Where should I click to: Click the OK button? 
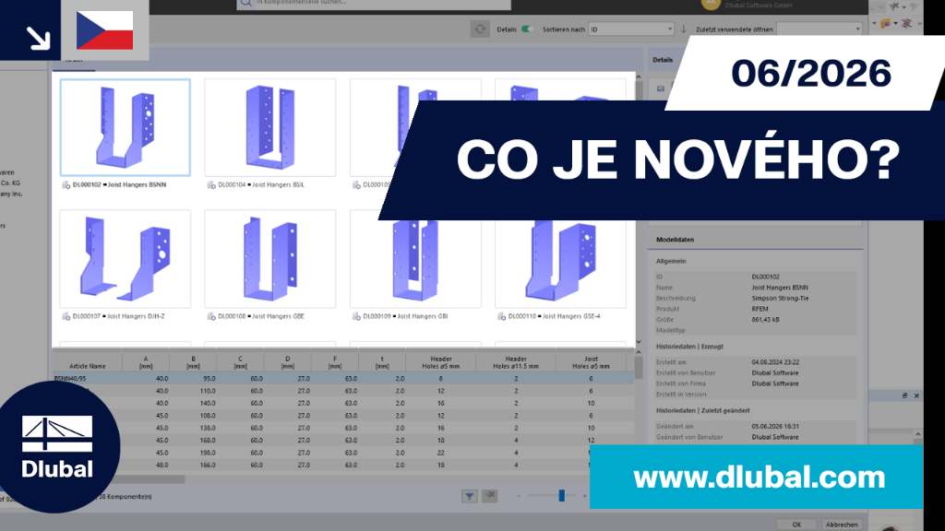click(x=796, y=525)
